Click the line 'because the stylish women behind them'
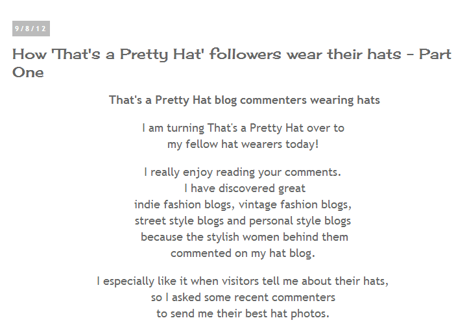 click(245, 237)
